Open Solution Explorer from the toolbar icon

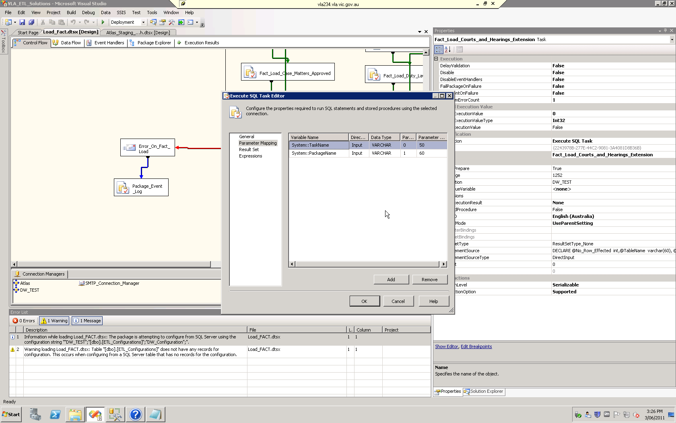point(153,22)
